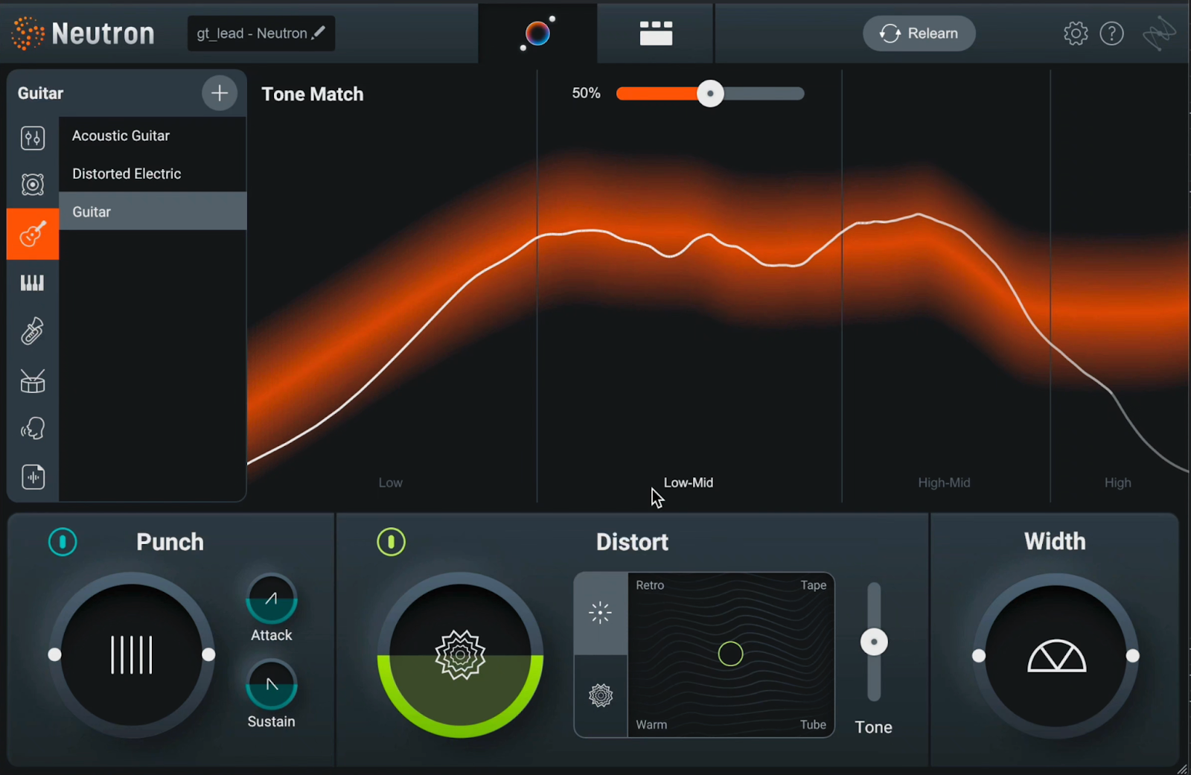1191x775 pixels.
Task: Select the bass speaker category icon
Action: [33, 185]
